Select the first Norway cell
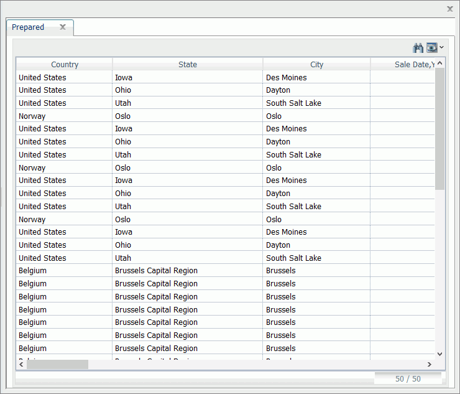Viewport: 460px width, 394px height. pyautogui.click(x=64, y=116)
